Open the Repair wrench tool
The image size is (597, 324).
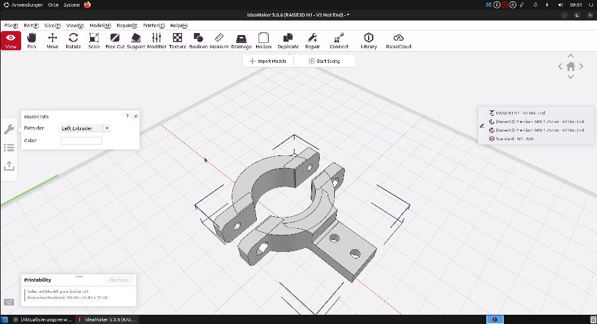tap(312, 41)
